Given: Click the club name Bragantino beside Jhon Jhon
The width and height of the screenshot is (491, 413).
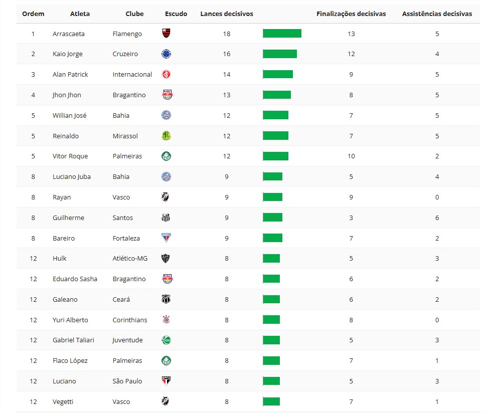Looking at the screenshot, I should (x=129, y=95).
